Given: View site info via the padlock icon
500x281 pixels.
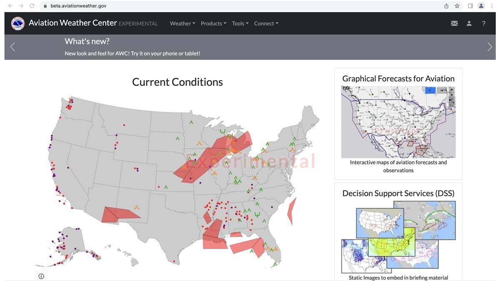Looking at the screenshot, I should 45,6.
